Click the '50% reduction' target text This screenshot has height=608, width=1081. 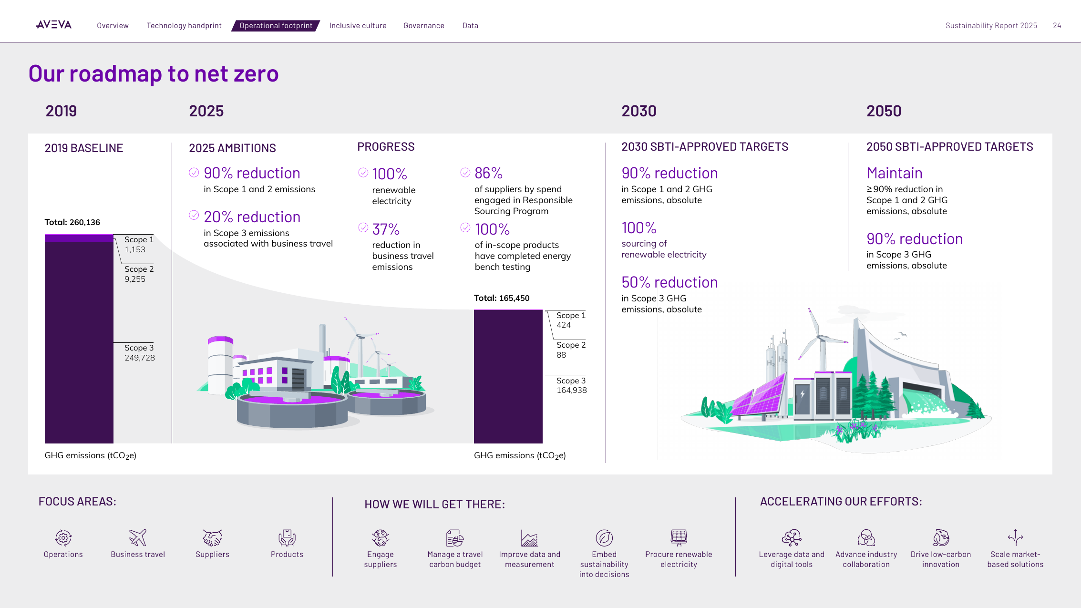[x=669, y=282]
